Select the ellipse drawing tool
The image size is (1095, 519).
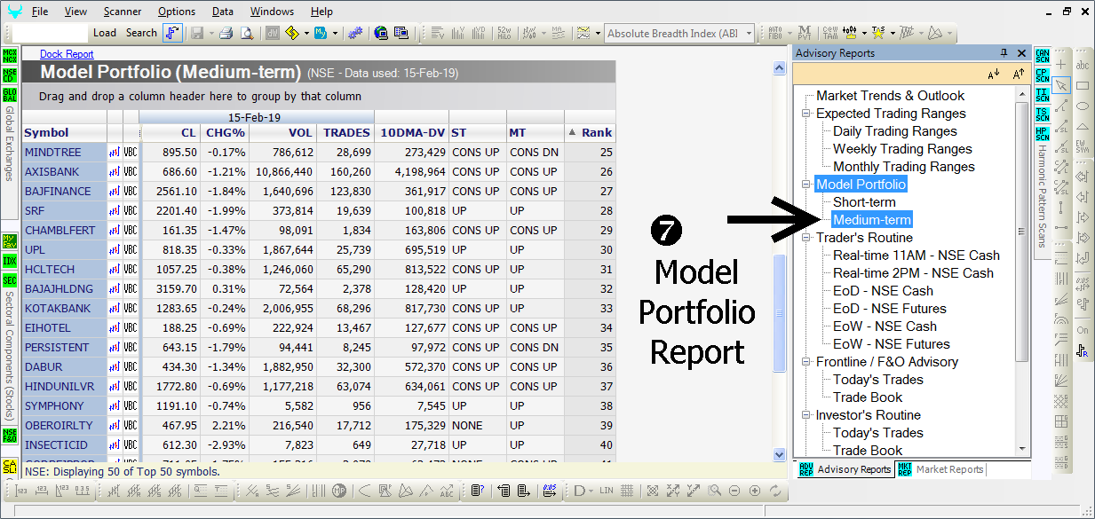(x=1083, y=106)
